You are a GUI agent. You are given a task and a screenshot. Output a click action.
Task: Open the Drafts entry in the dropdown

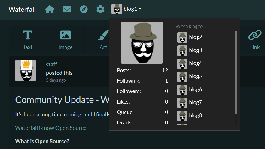click(x=142, y=123)
